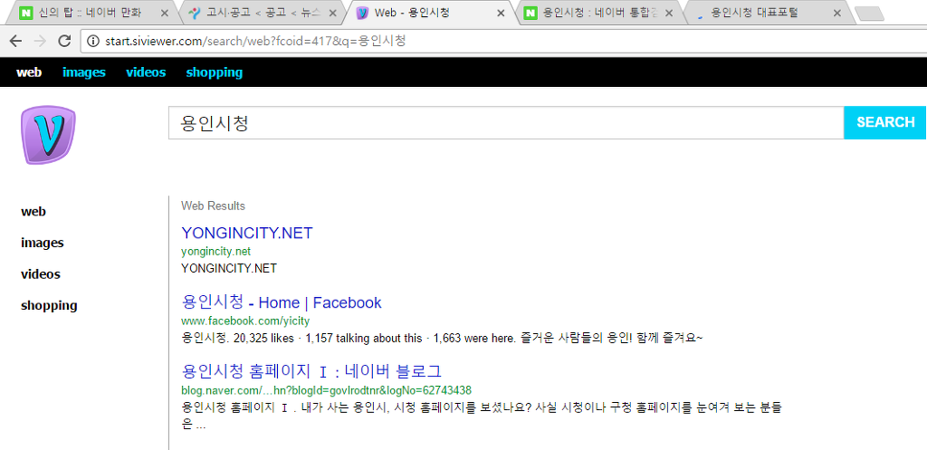927x450 pixels.
Task: Close the 신의 탑 네이버 만화 tab
Action: (165, 13)
